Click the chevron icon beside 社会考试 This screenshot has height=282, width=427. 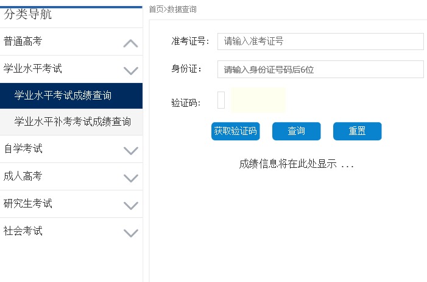(x=130, y=233)
